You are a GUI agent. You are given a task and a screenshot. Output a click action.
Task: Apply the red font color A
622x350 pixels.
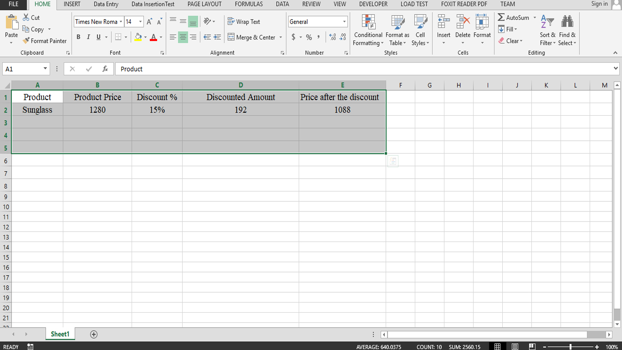tap(153, 37)
